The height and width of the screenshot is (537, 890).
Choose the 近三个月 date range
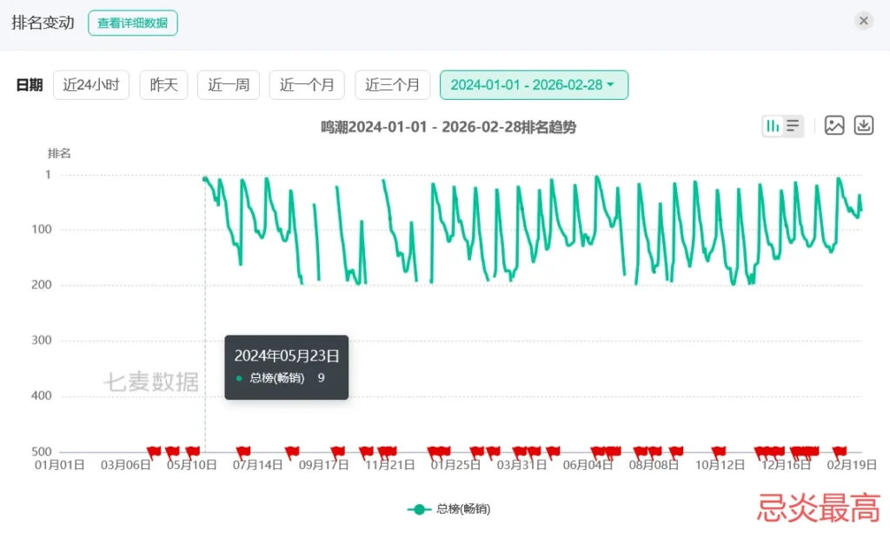tap(392, 85)
